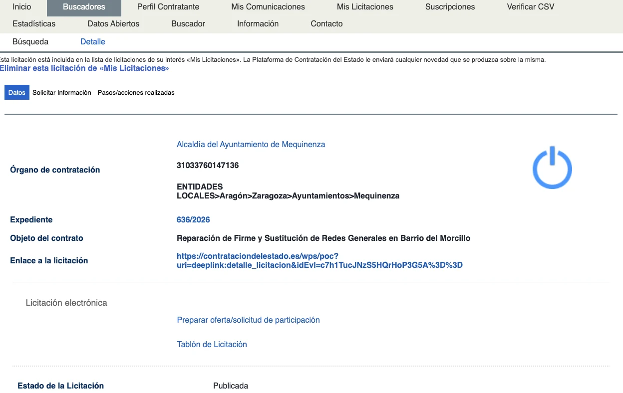Viewport: 623px width, 393px height.
Task: Open Verificar CSV page
Action: coord(530,7)
